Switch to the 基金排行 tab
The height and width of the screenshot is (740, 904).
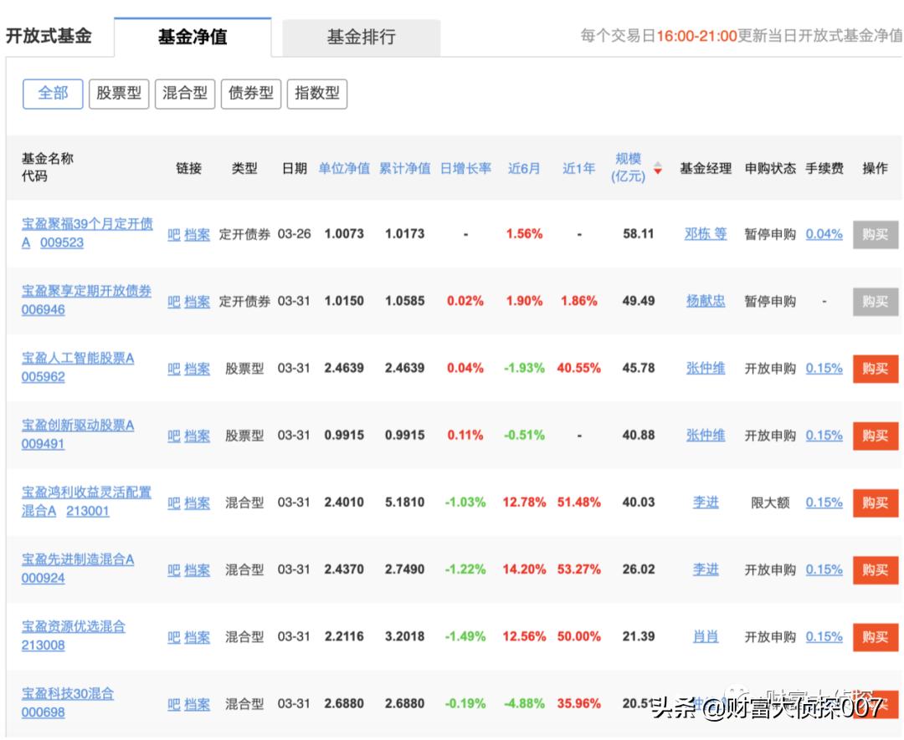pos(362,37)
